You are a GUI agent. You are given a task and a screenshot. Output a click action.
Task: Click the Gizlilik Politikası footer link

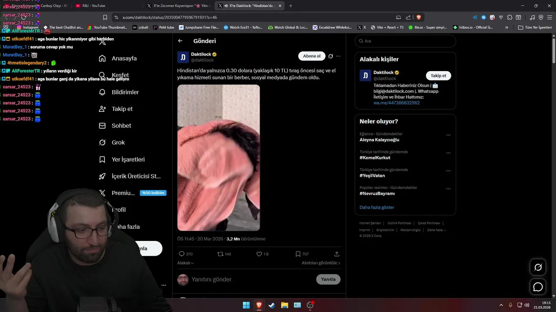pyautogui.click(x=399, y=223)
